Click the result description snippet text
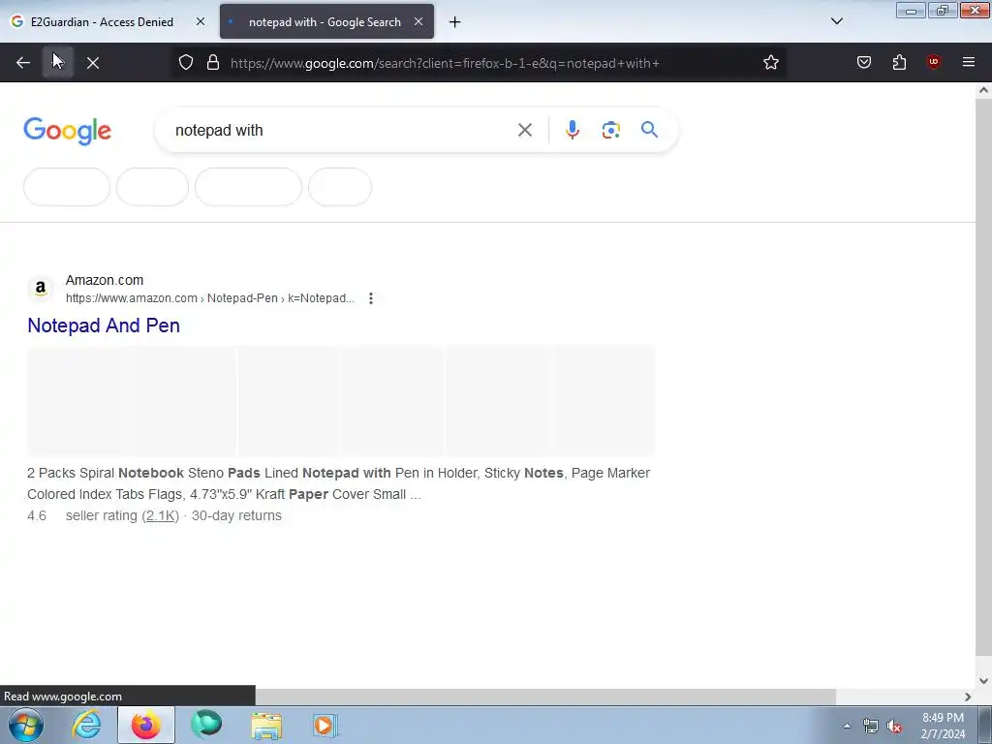Image resolution: width=992 pixels, height=744 pixels. [x=338, y=483]
